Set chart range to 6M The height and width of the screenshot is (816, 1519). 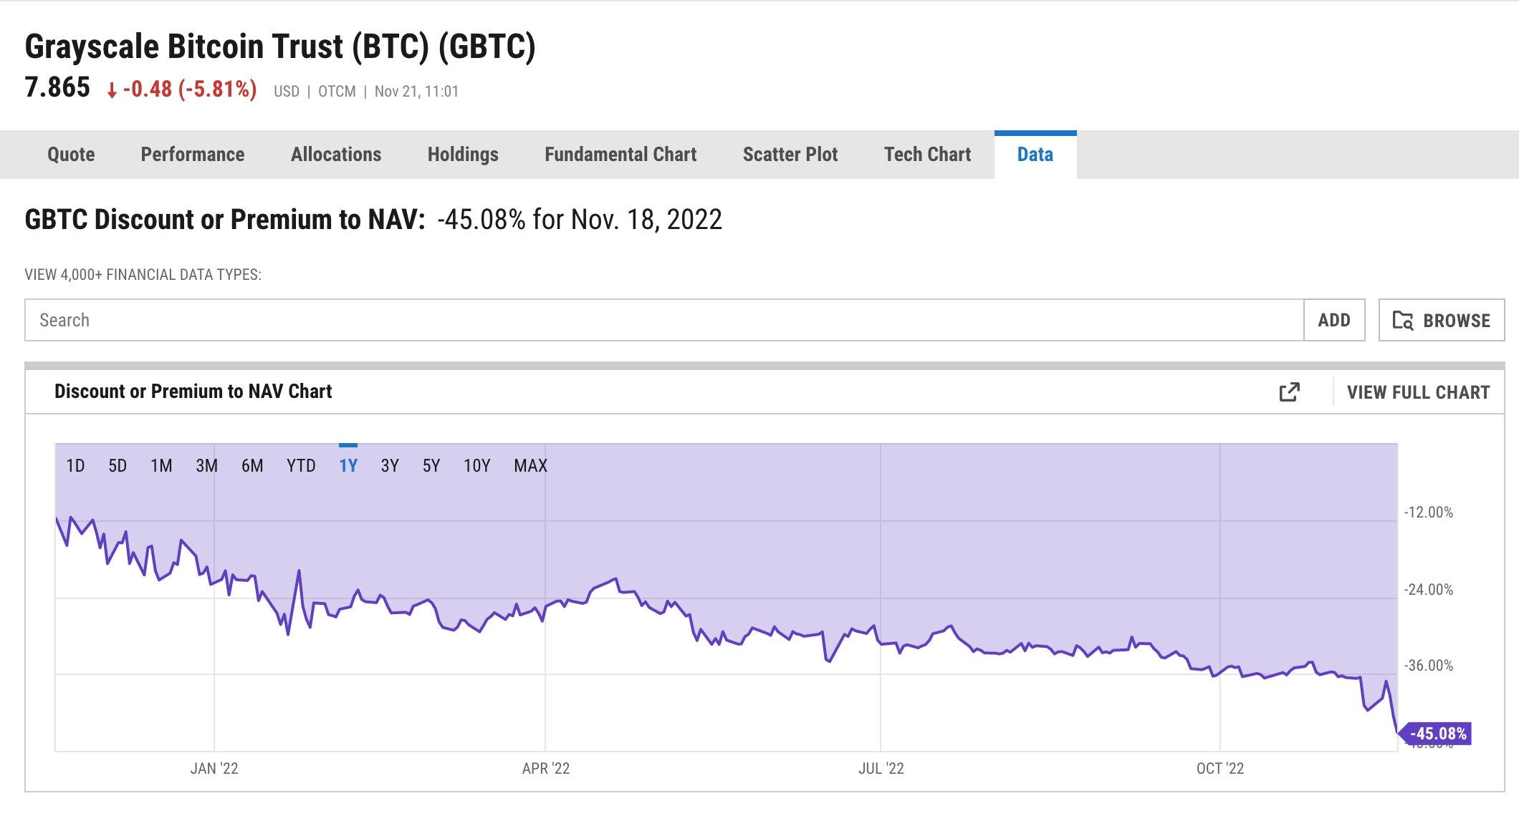252,466
